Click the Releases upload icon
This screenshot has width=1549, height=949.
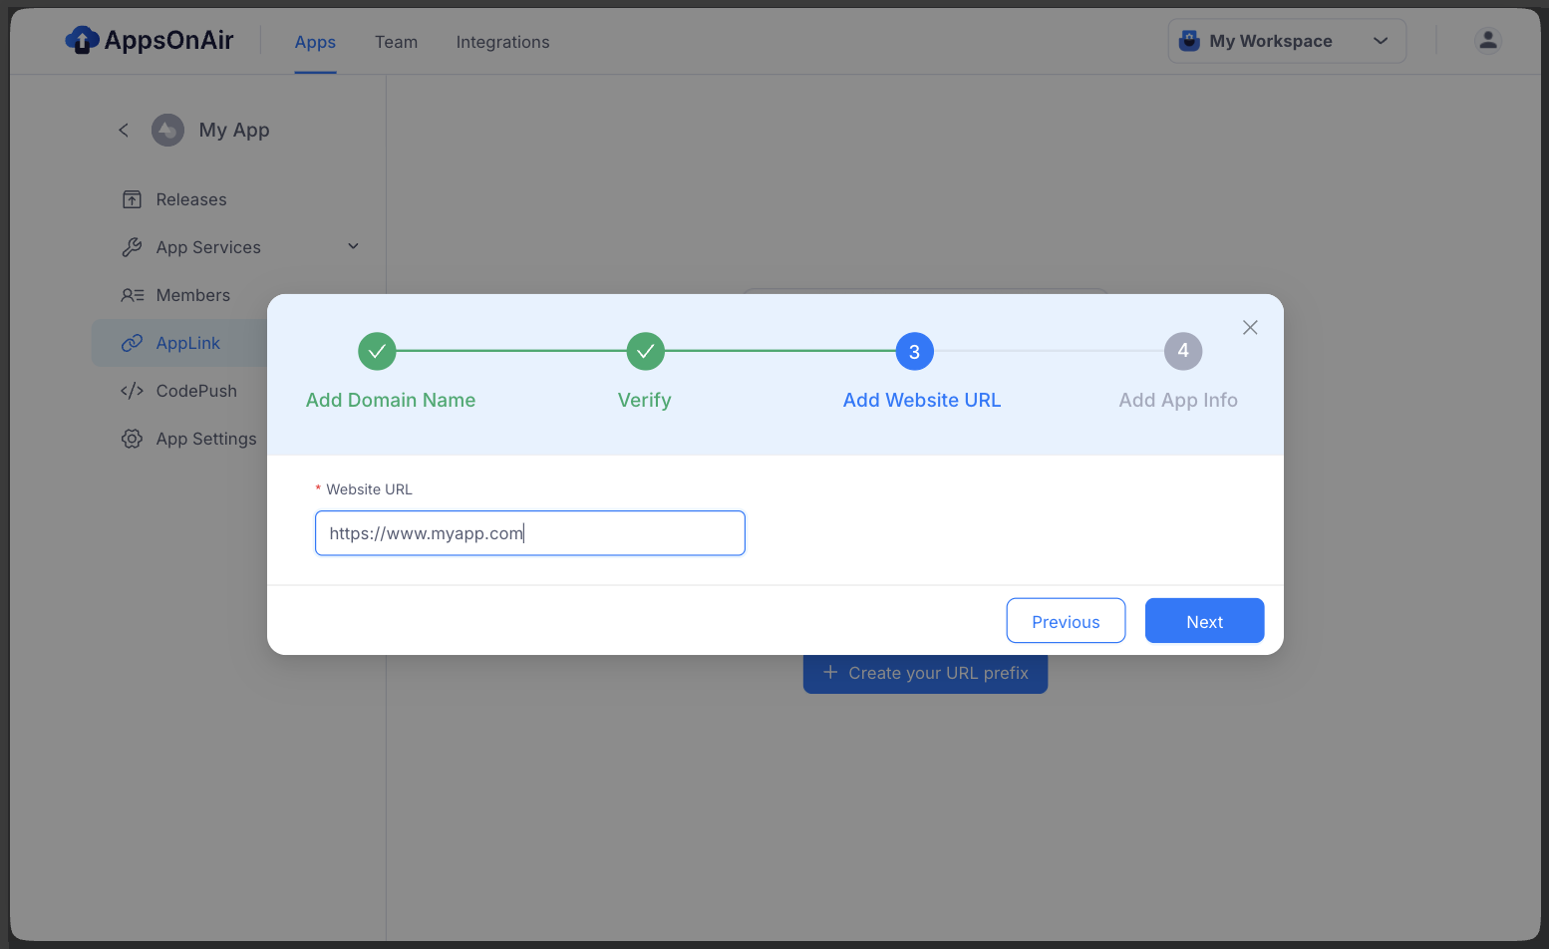pyautogui.click(x=132, y=199)
